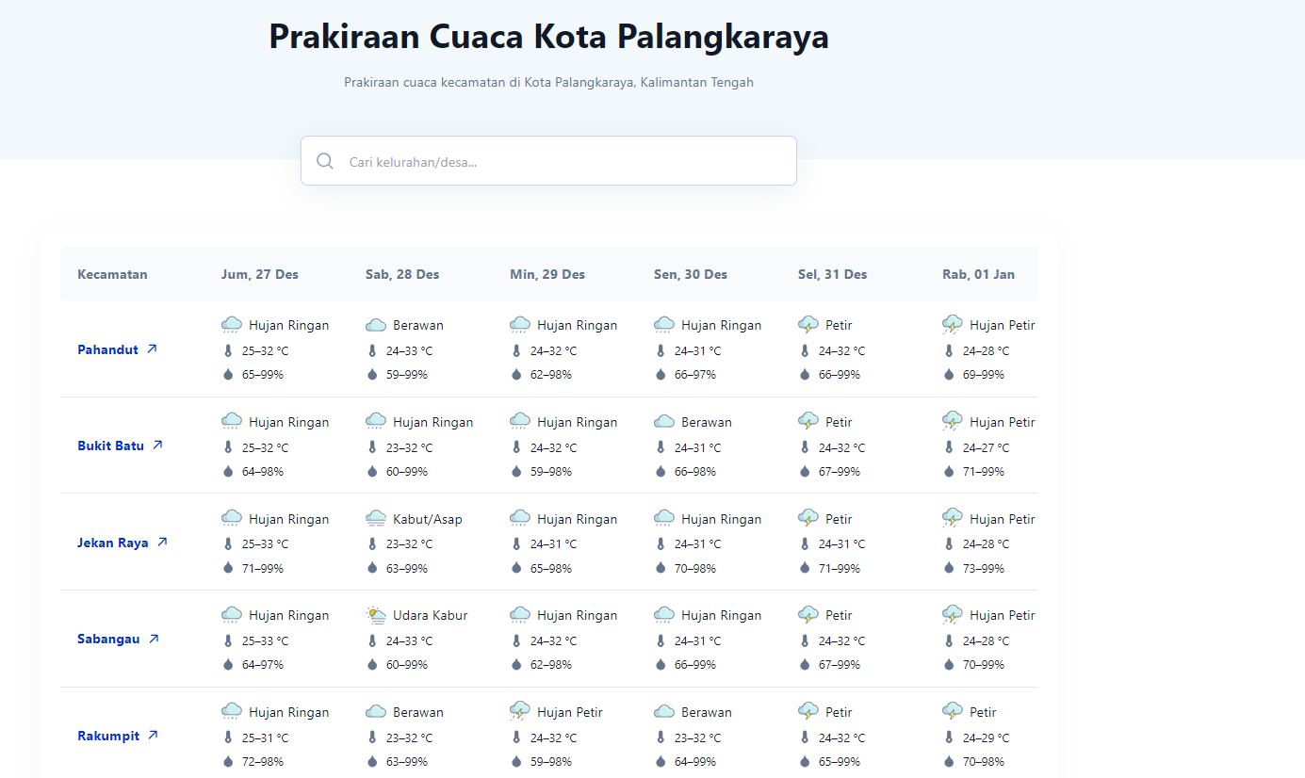
Task: Click the arrow icon next to Jekan Raya
Action: (162, 542)
